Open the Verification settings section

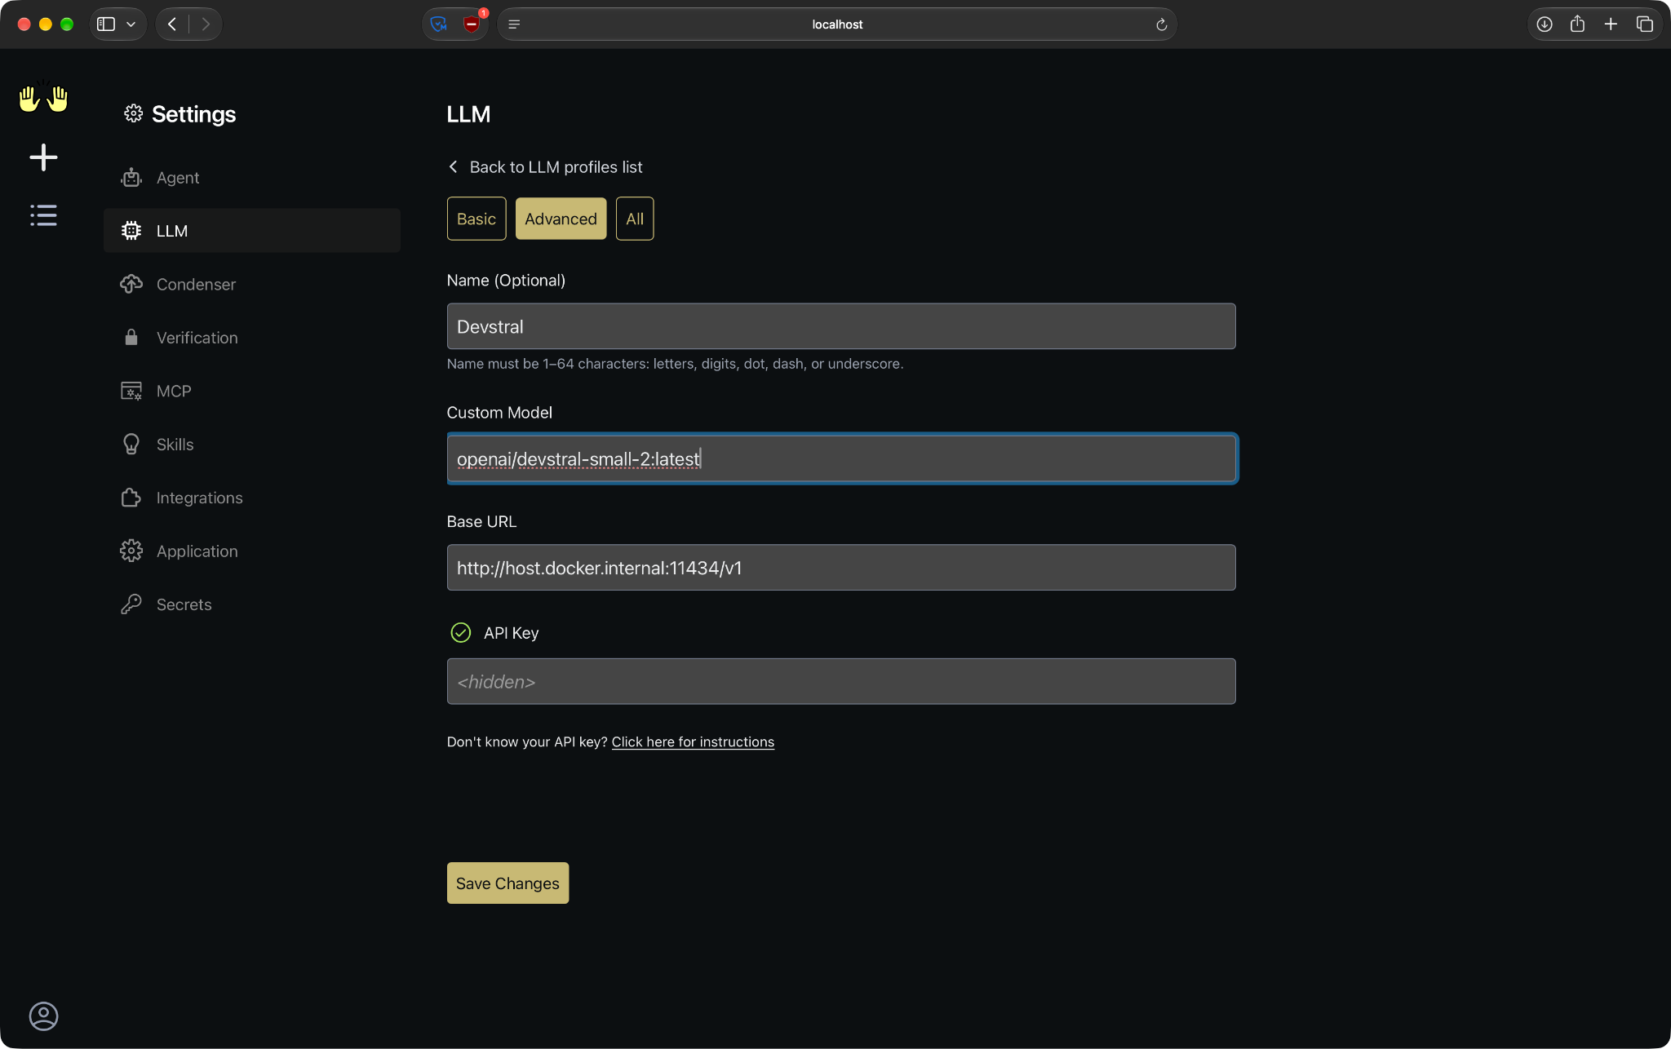pyautogui.click(x=251, y=338)
